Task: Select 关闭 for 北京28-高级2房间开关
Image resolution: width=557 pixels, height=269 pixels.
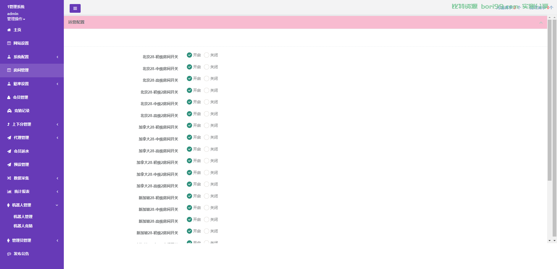Action: tap(207, 114)
